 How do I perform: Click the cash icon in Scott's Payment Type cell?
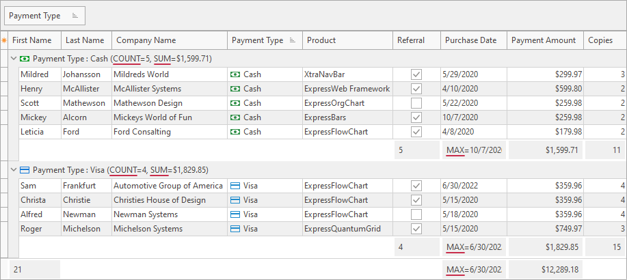click(235, 103)
